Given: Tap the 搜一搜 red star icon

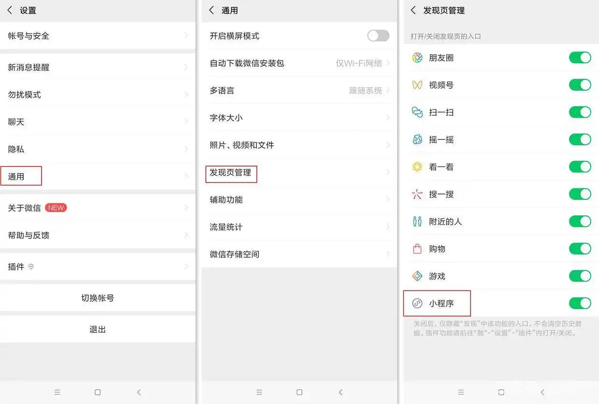Looking at the screenshot, I should click(x=417, y=194).
